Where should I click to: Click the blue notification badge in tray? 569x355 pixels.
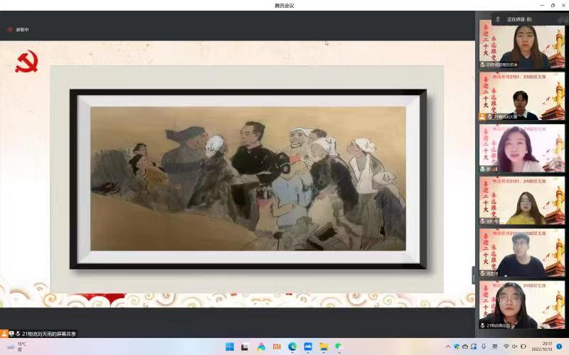click(x=559, y=346)
